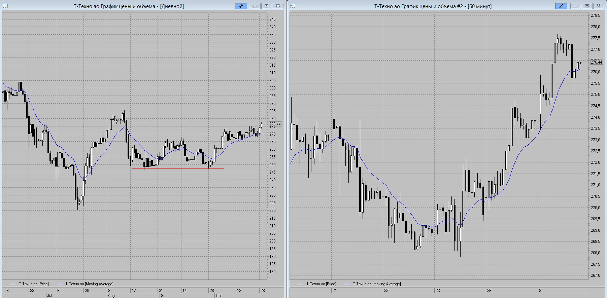Click the 180 price label on the daily chart axis
607x298 pixels.
click(272, 272)
